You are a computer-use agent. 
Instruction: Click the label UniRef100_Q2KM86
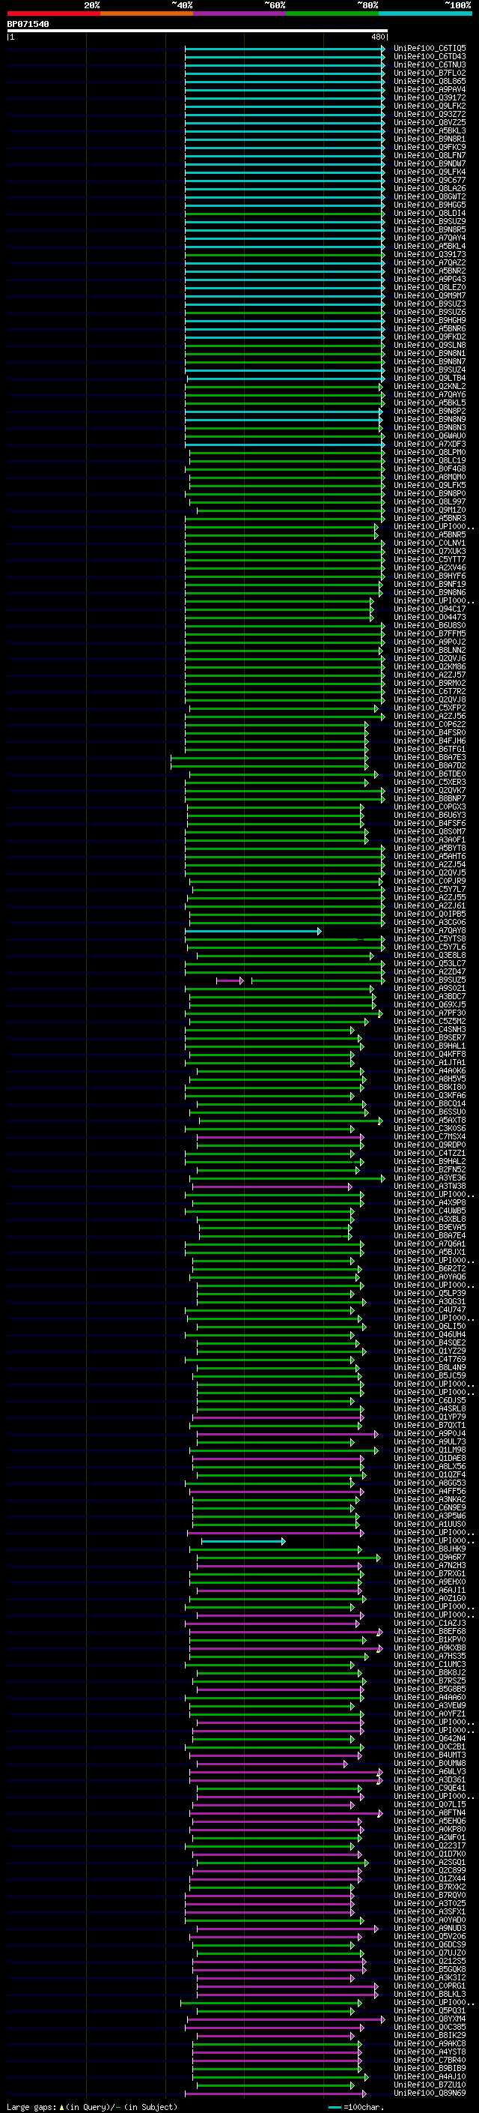pos(430,667)
